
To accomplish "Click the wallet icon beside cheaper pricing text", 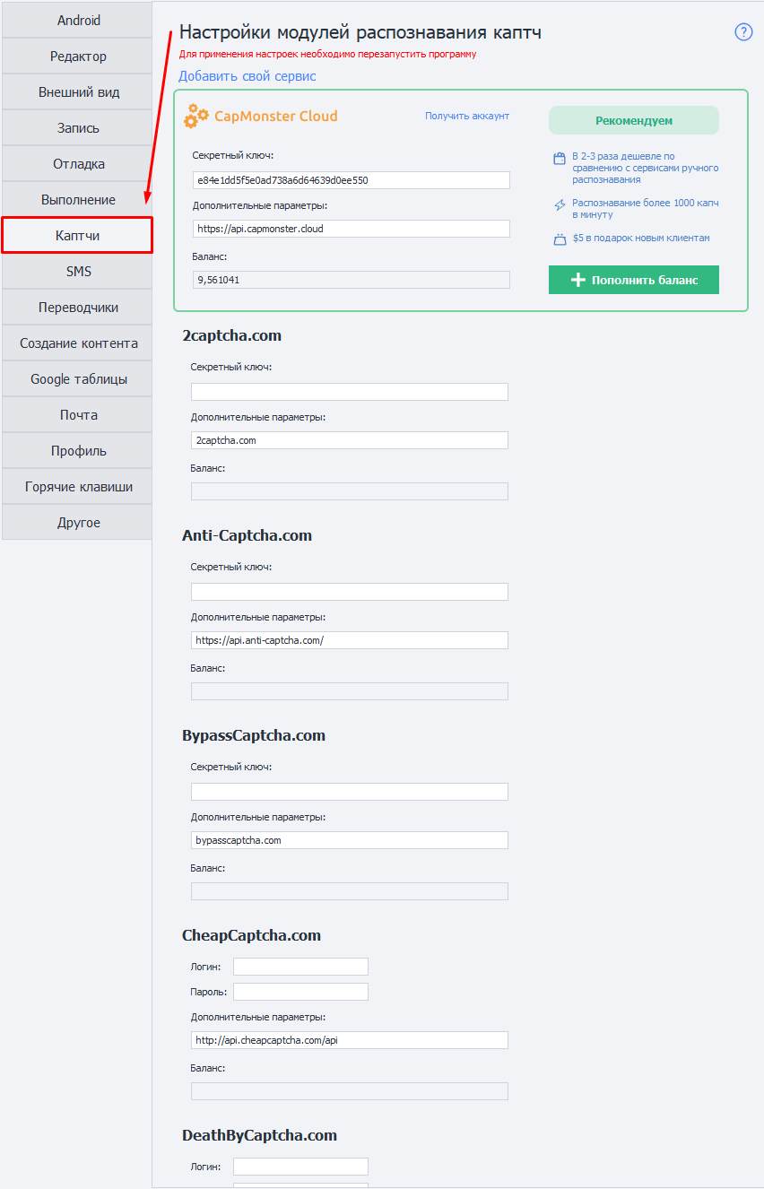I will coord(560,159).
